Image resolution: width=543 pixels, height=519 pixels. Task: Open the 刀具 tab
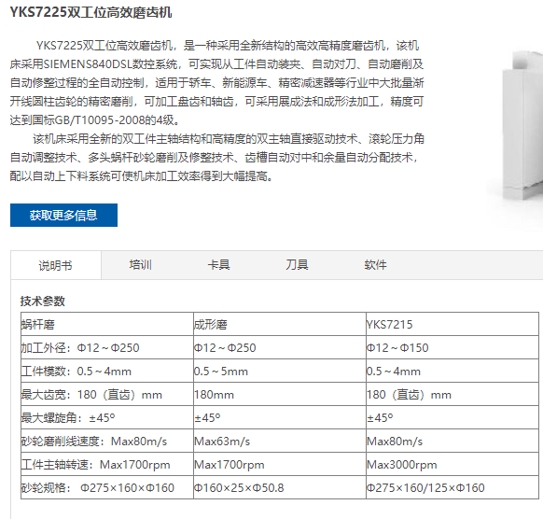coord(297,265)
